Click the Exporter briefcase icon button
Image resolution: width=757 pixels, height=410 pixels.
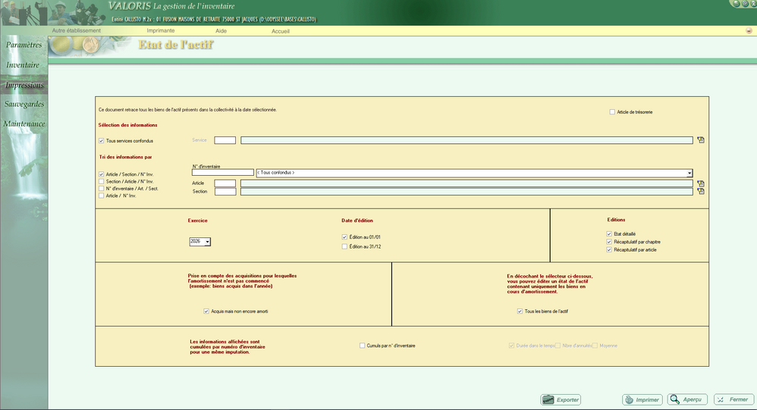tap(561, 399)
